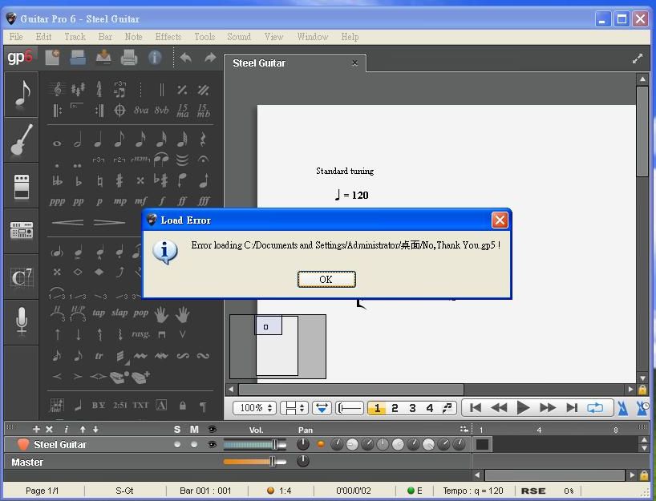Click the save file toolbar icon
656x501 pixels.
click(x=103, y=57)
